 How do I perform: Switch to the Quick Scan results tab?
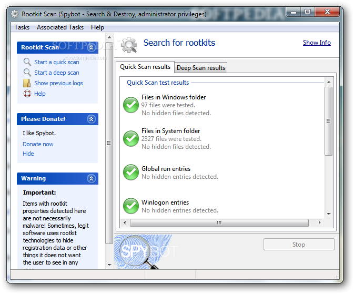[145, 67]
